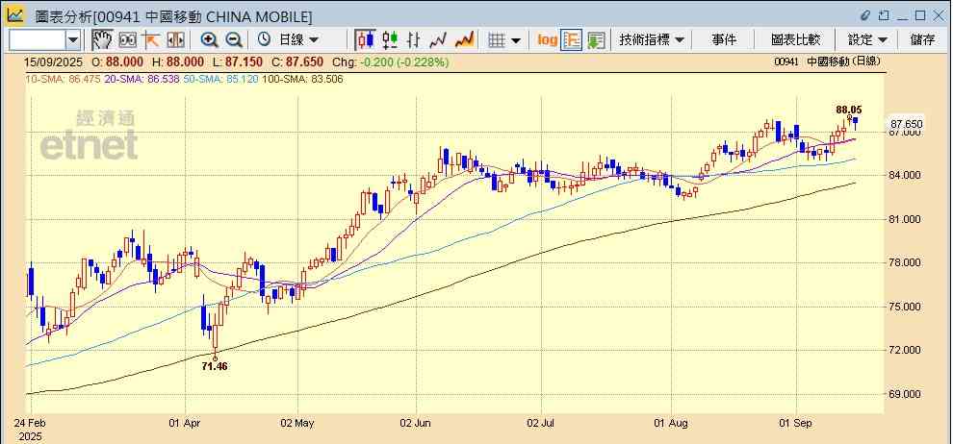953x444 pixels.
Task: Expand the stock code combo box arrow
Action: (x=73, y=40)
